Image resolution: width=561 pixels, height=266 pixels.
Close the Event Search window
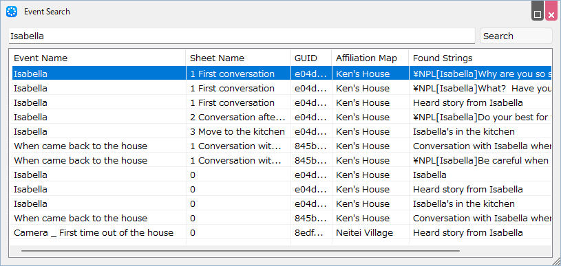(x=551, y=11)
